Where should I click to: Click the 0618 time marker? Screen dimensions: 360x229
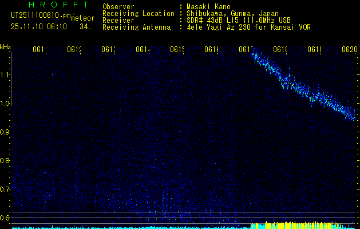coord(280,49)
